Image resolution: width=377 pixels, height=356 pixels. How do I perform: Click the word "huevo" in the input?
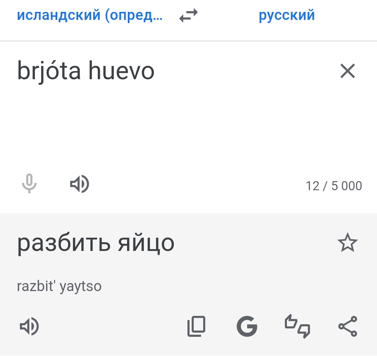(x=121, y=71)
